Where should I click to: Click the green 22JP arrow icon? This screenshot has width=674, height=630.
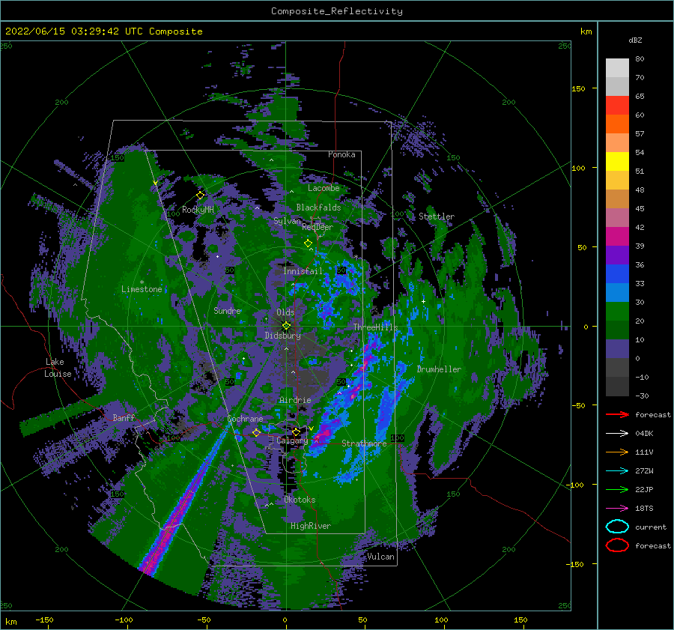[617, 489]
